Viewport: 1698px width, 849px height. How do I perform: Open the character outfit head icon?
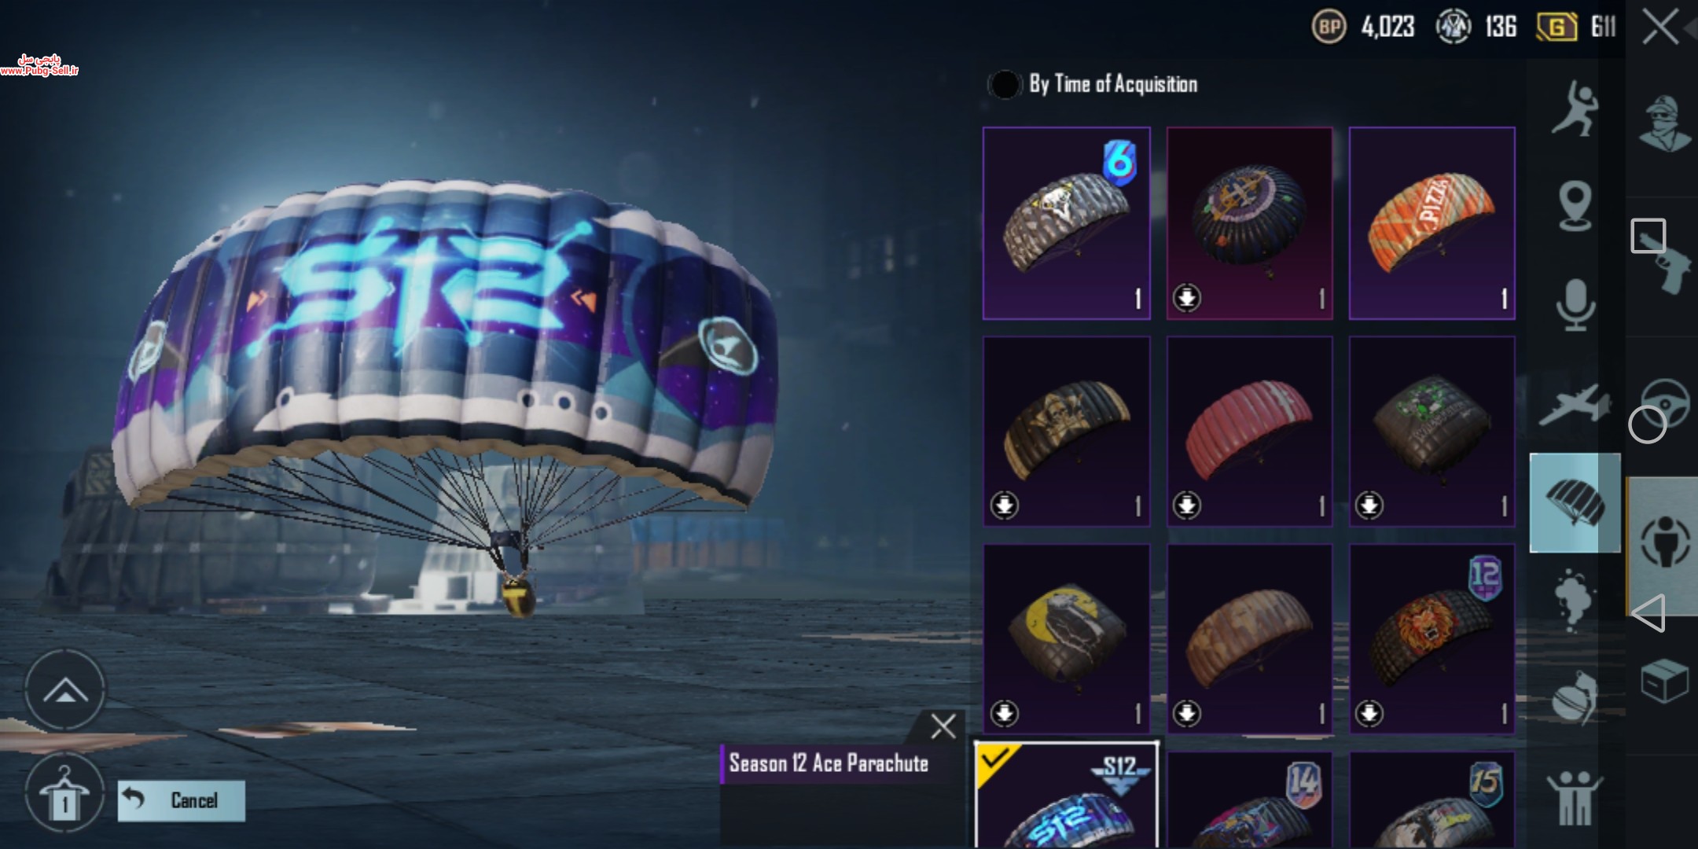1665,123
